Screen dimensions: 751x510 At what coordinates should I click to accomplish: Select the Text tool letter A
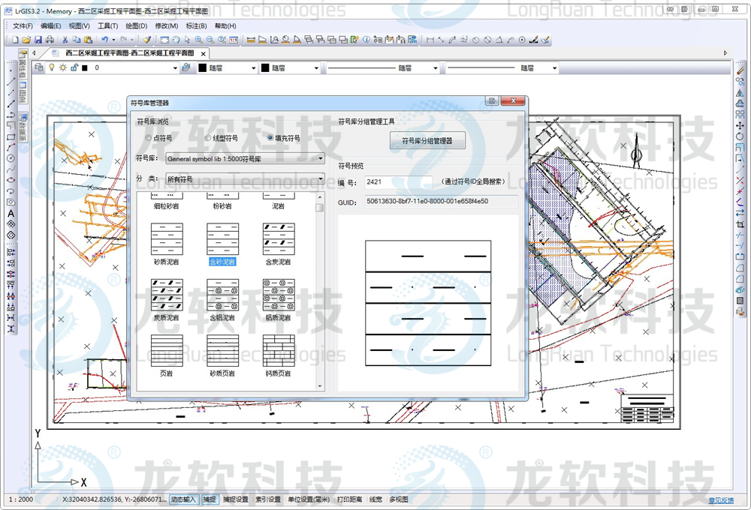click(x=11, y=213)
